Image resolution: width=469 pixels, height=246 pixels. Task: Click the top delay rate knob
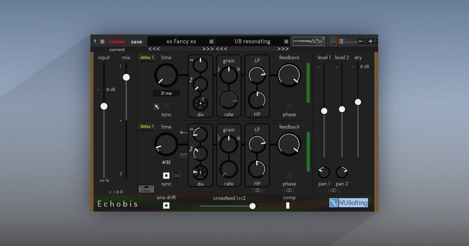point(229,100)
